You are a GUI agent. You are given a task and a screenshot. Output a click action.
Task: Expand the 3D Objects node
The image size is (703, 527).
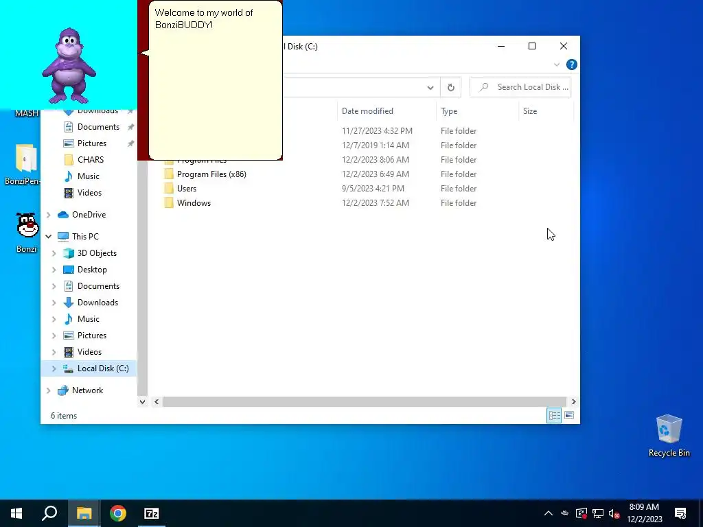[54, 253]
